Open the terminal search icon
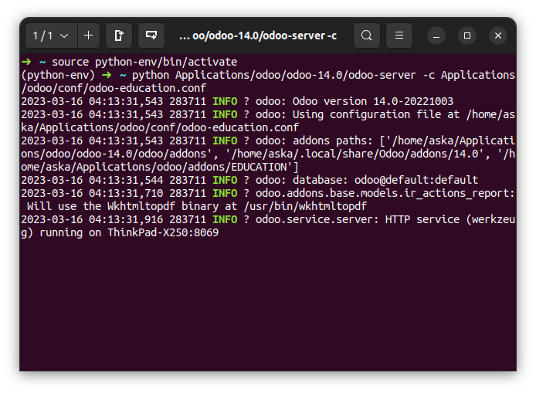Viewport: 536px width, 393px height. click(x=367, y=36)
